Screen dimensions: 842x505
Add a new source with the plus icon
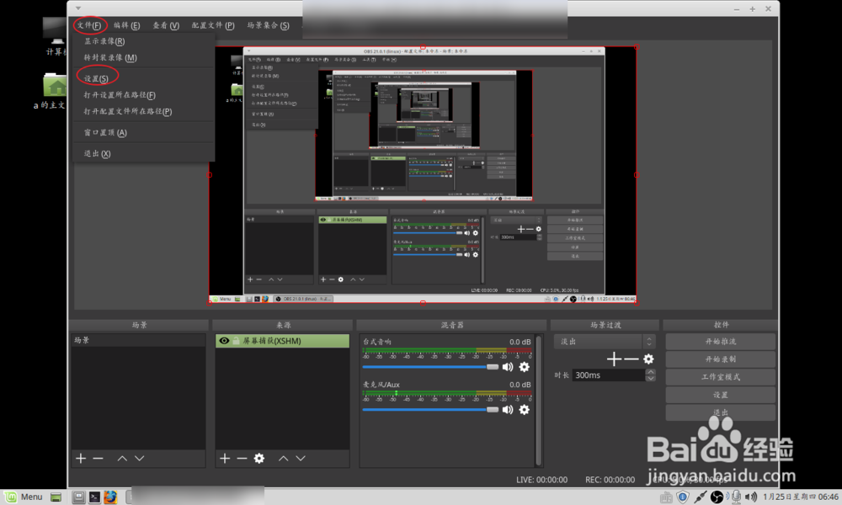223,459
